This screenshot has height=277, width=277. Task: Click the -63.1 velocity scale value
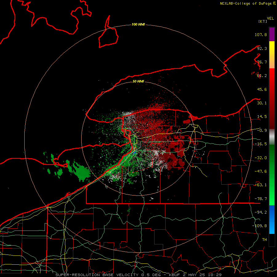(261, 185)
